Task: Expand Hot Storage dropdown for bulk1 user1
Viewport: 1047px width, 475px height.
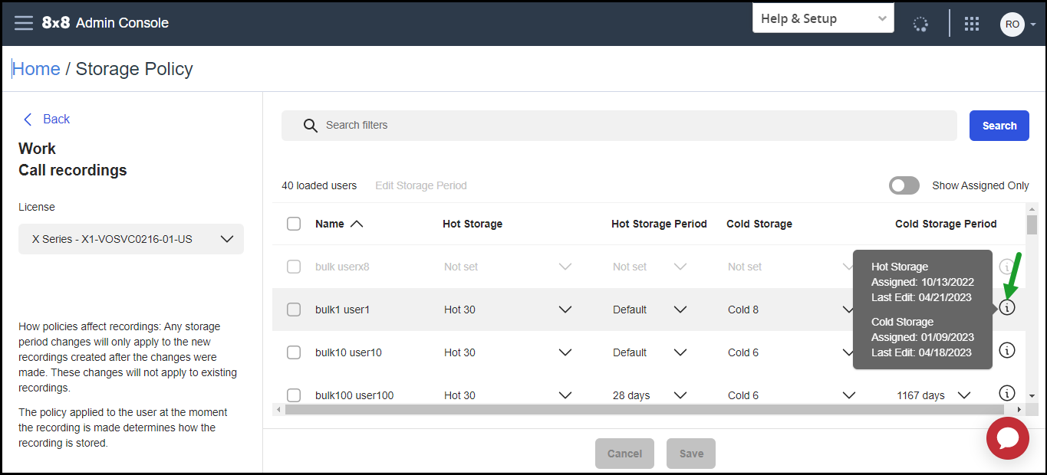Action: point(565,310)
